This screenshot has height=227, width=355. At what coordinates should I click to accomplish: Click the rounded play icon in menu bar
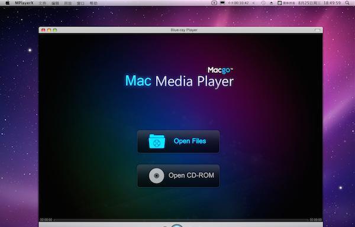click(x=214, y=3)
